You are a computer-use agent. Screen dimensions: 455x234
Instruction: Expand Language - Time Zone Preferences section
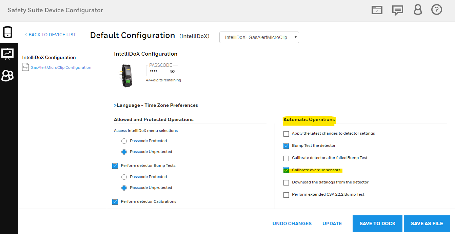[x=156, y=105]
